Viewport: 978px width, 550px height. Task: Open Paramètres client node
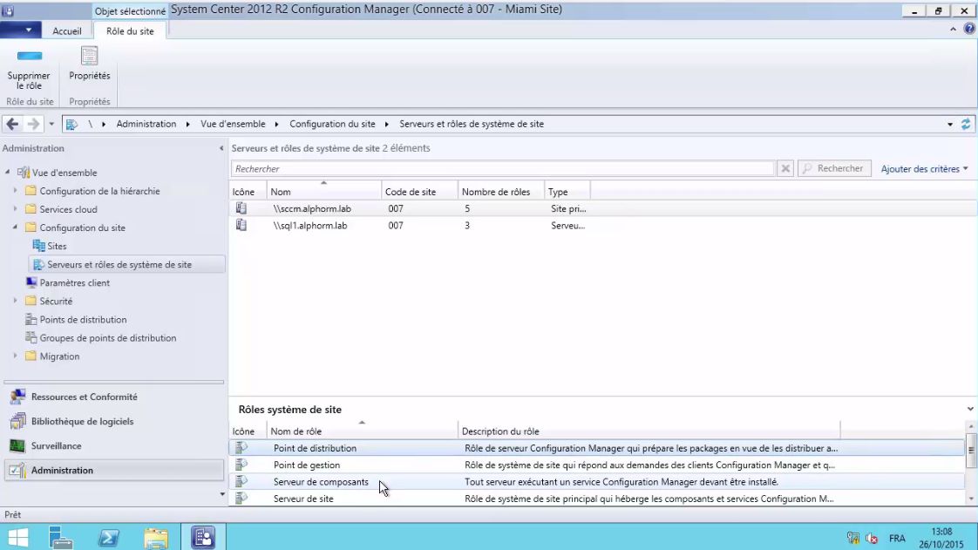pyautogui.click(x=74, y=283)
